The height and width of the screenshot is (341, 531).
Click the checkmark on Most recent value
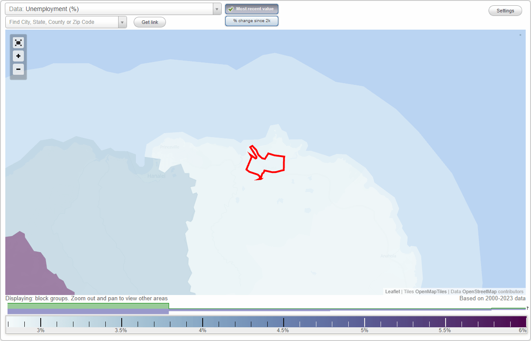[x=231, y=9]
